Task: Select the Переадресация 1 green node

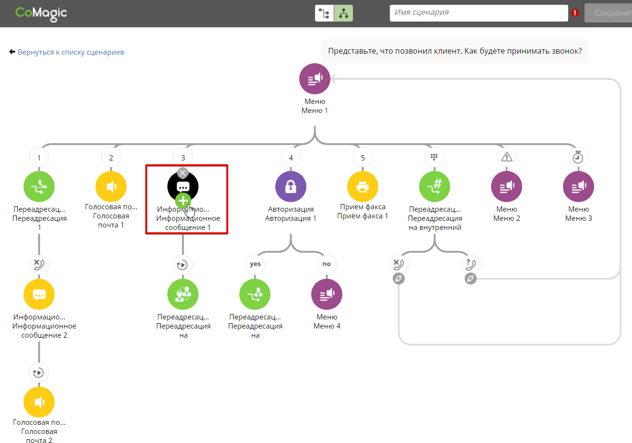Action: click(39, 187)
